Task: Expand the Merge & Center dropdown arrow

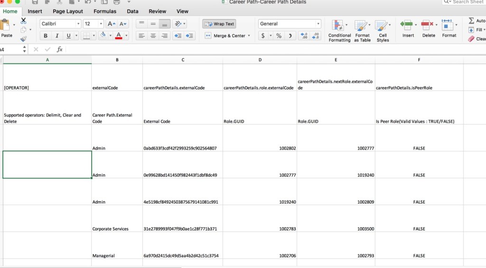Action: 249,36
